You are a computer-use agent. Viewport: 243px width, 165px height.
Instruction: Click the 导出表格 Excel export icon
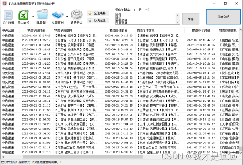point(23,15)
